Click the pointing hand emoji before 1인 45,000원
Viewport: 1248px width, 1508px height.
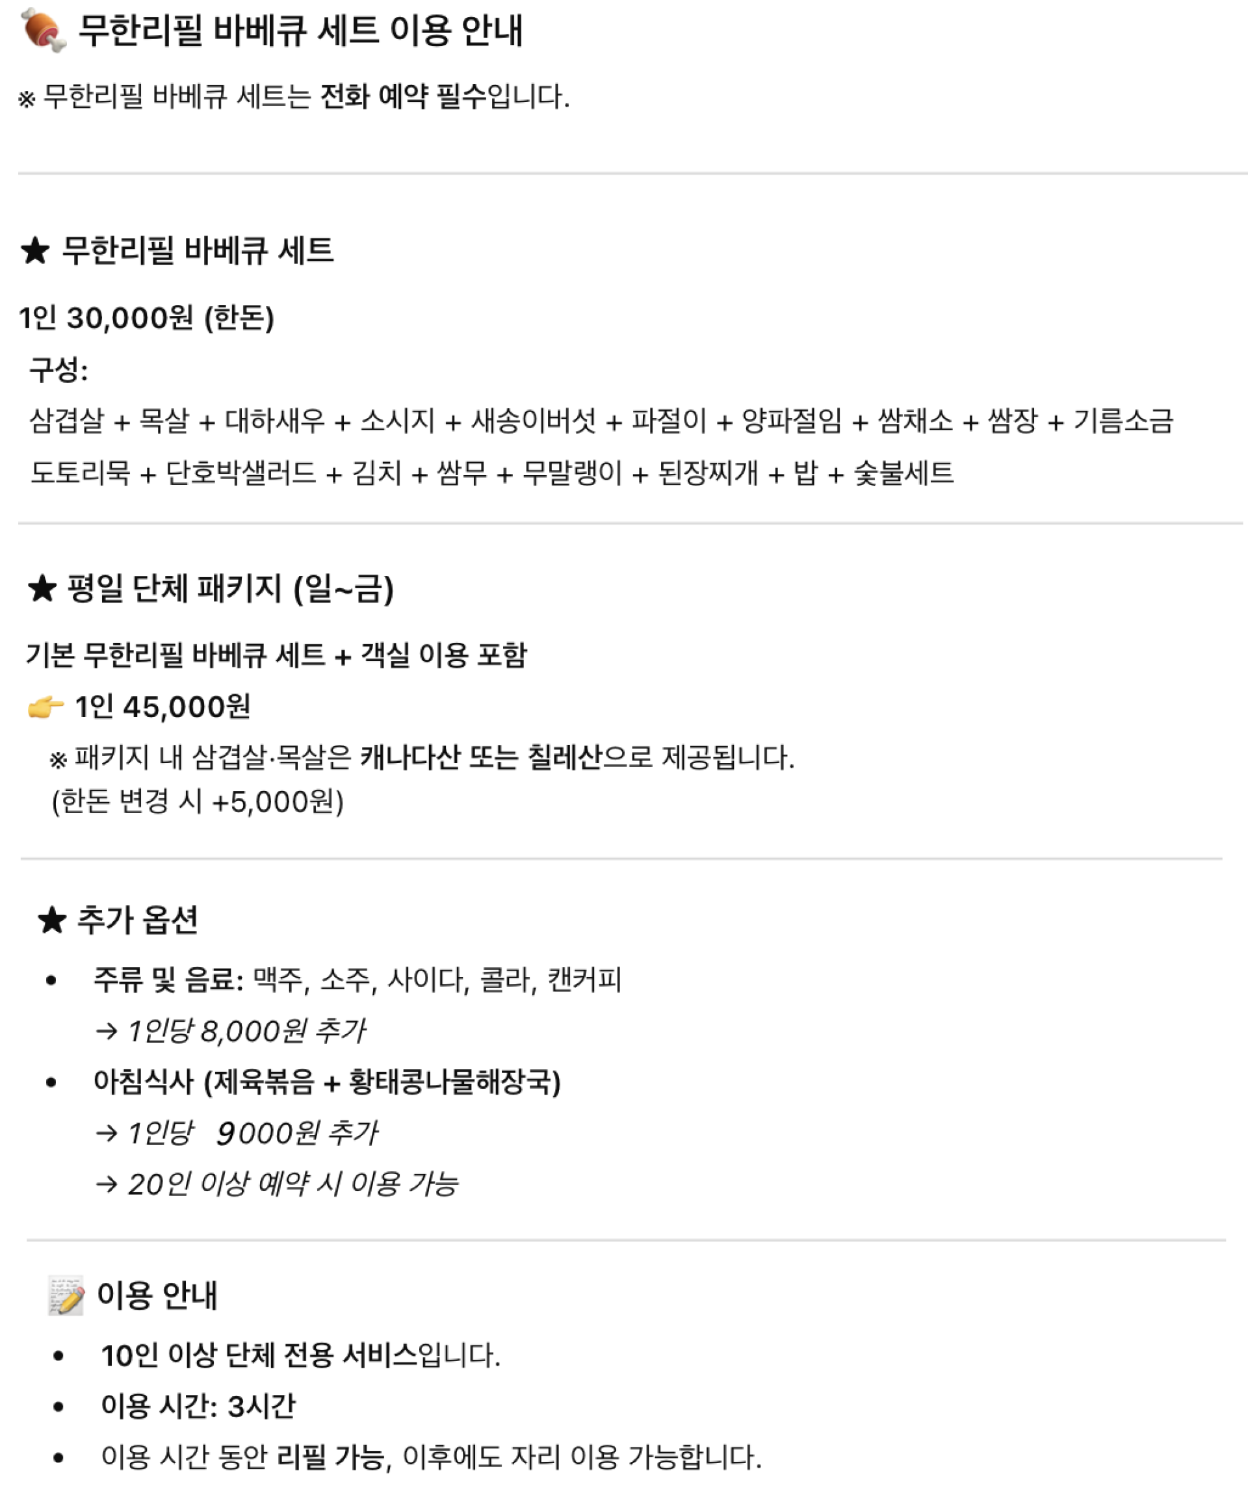click(x=45, y=707)
